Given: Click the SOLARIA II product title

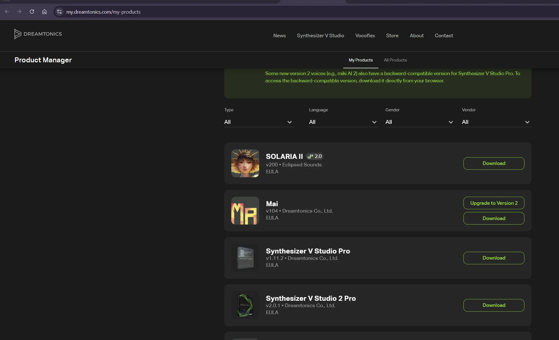Looking at the screenshot, I should [x=284, y=156].
